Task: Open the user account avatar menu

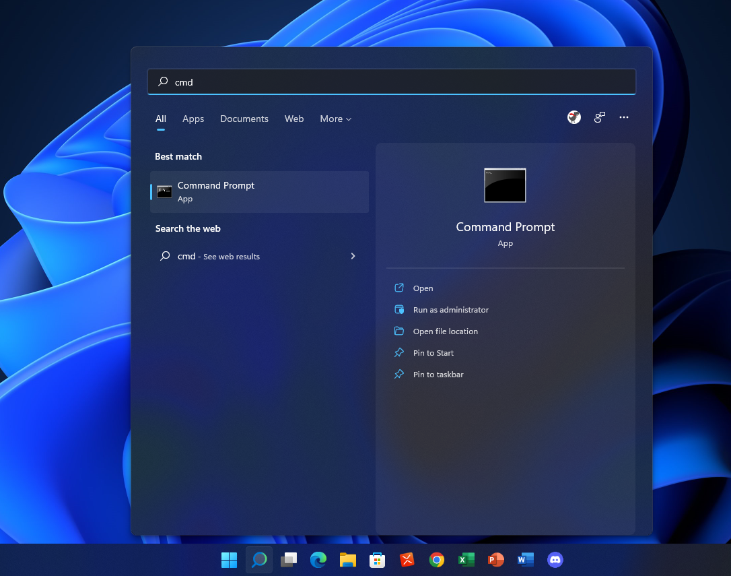Action: coord(573,117)
